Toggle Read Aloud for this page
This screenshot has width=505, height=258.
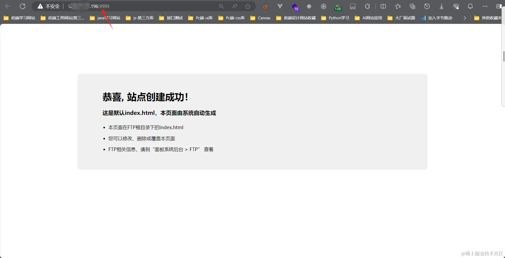pos(235,6)
